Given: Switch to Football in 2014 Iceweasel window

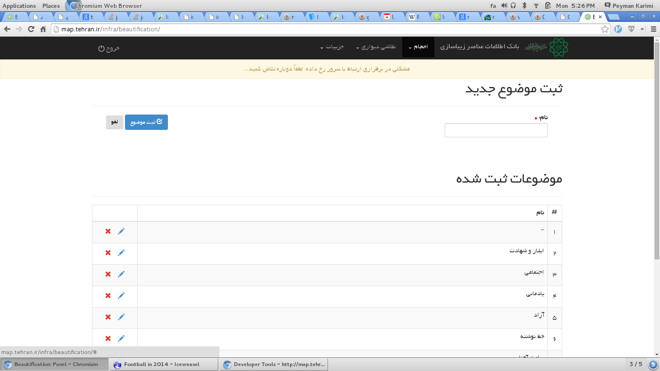Looking at the screenshot, I should click(x=164, y=364).
